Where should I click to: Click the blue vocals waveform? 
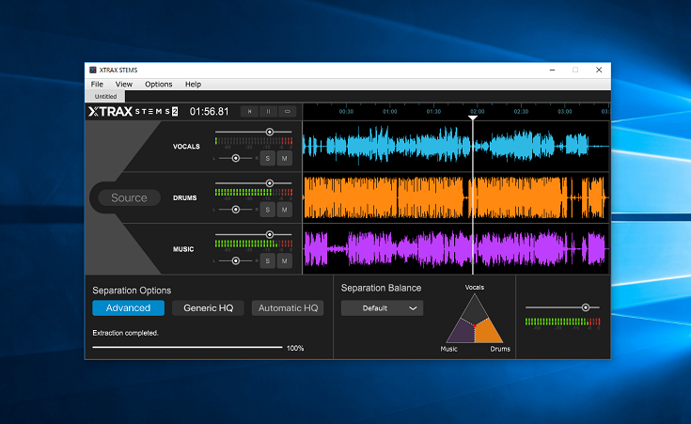[x=456, y=146]
